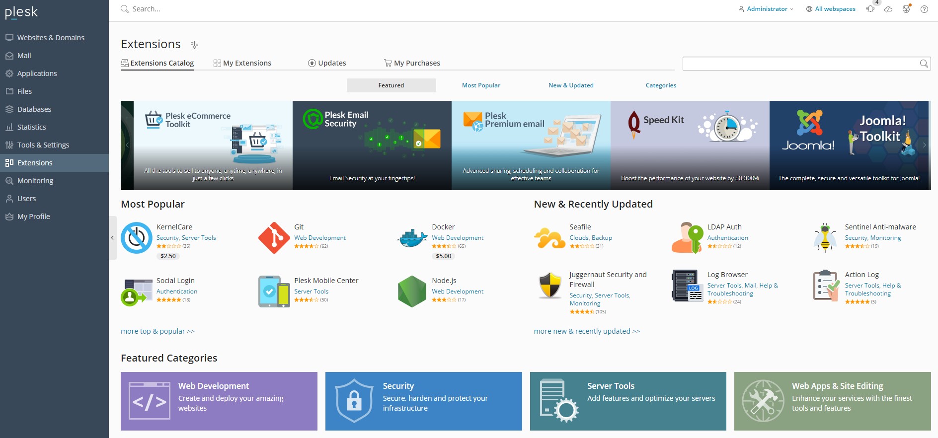Click the Plesk logo

(x=21, y=12)
